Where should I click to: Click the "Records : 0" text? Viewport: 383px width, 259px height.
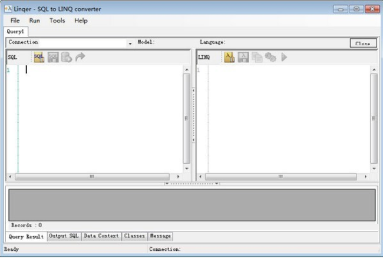click(27, 225)
